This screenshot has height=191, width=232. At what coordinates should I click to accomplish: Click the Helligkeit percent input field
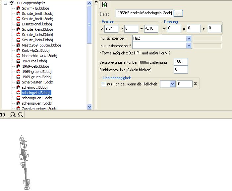185,84
